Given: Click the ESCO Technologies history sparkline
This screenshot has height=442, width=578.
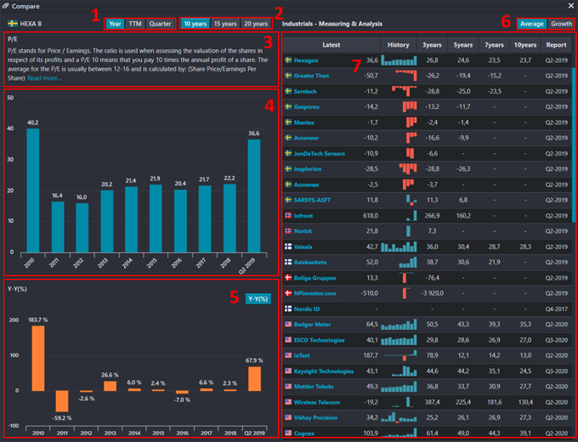Looking at the screenshot, I should (399, 340).
